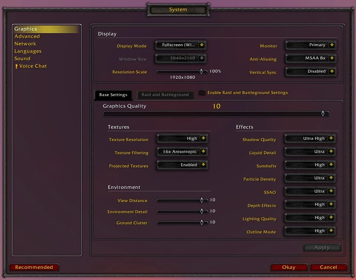Click the Liquid Detail arrow icon
Screen dimensions: 356x280
331,152
